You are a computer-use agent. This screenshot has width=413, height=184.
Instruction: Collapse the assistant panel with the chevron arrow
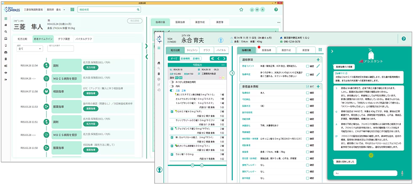(x=332, y=51)
